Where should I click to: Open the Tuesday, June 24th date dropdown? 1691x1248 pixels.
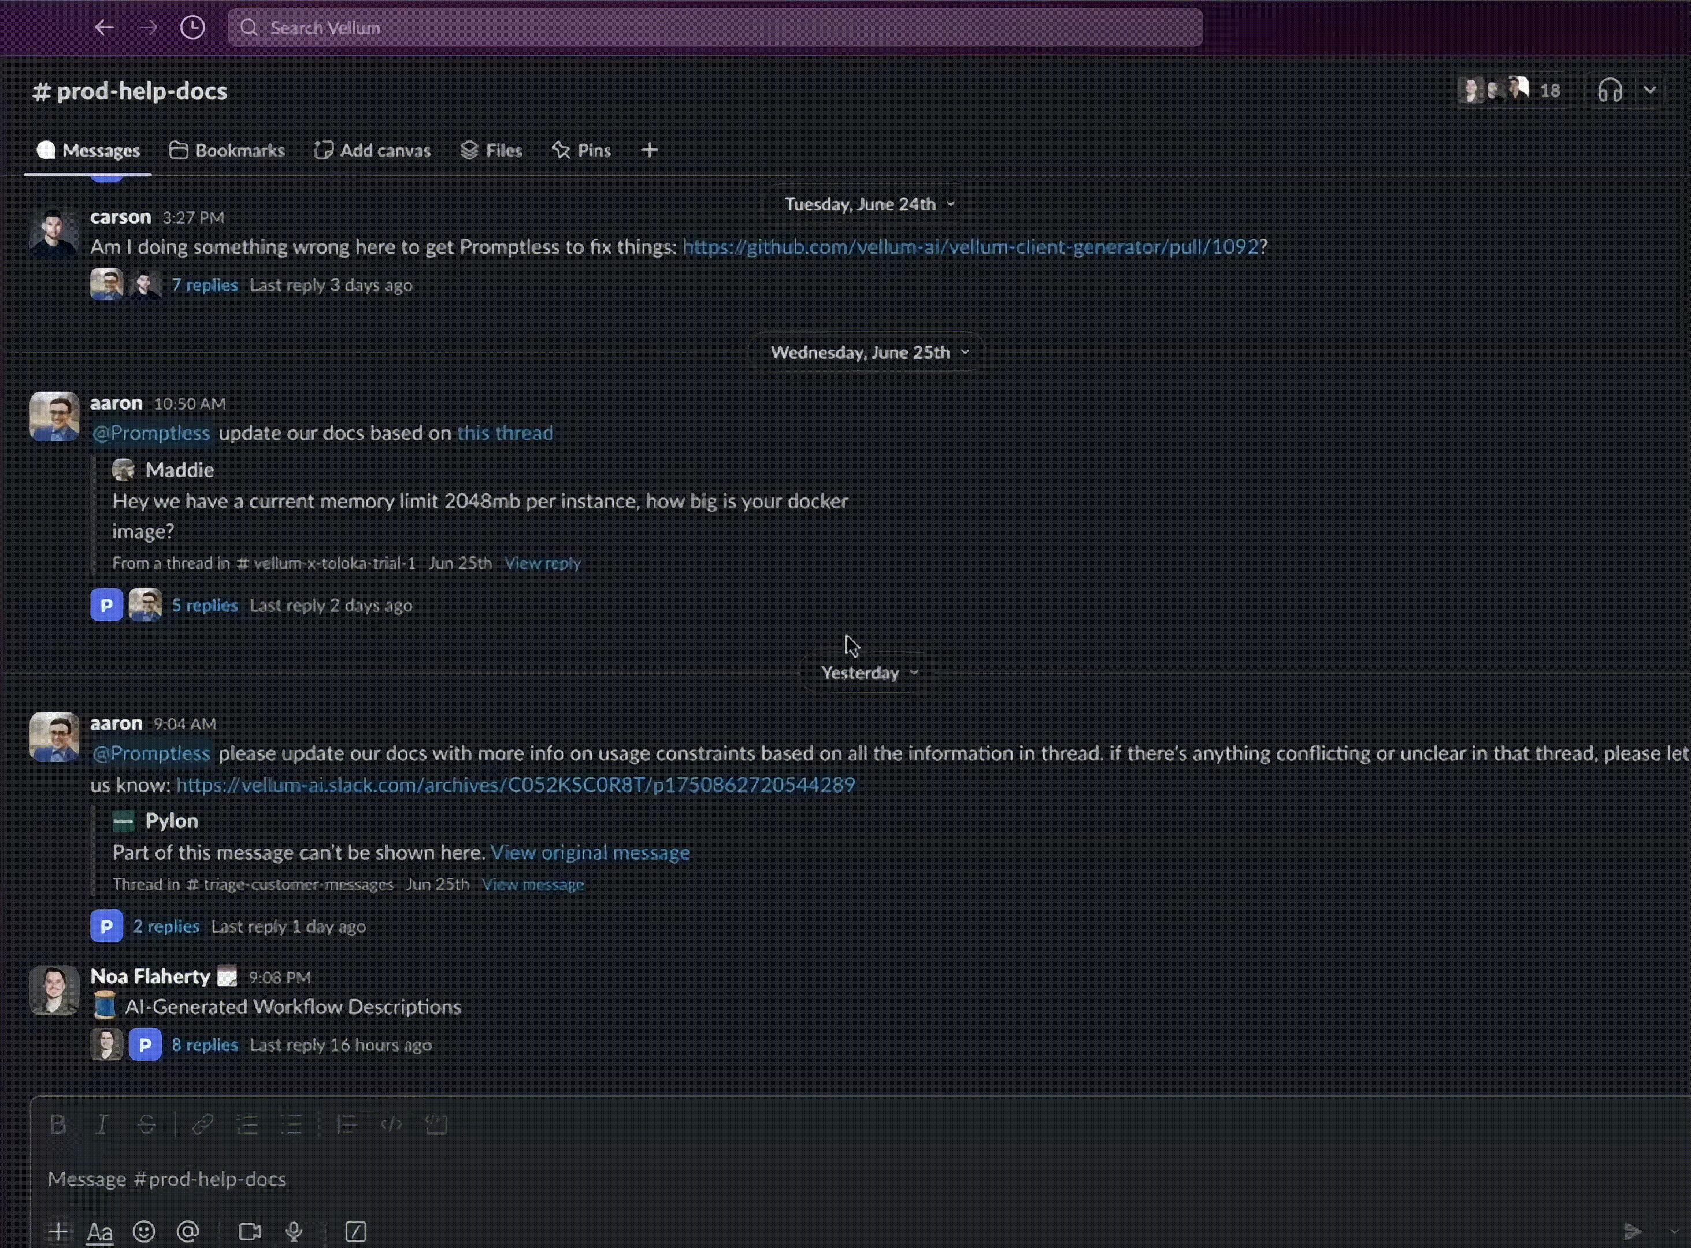866,203
